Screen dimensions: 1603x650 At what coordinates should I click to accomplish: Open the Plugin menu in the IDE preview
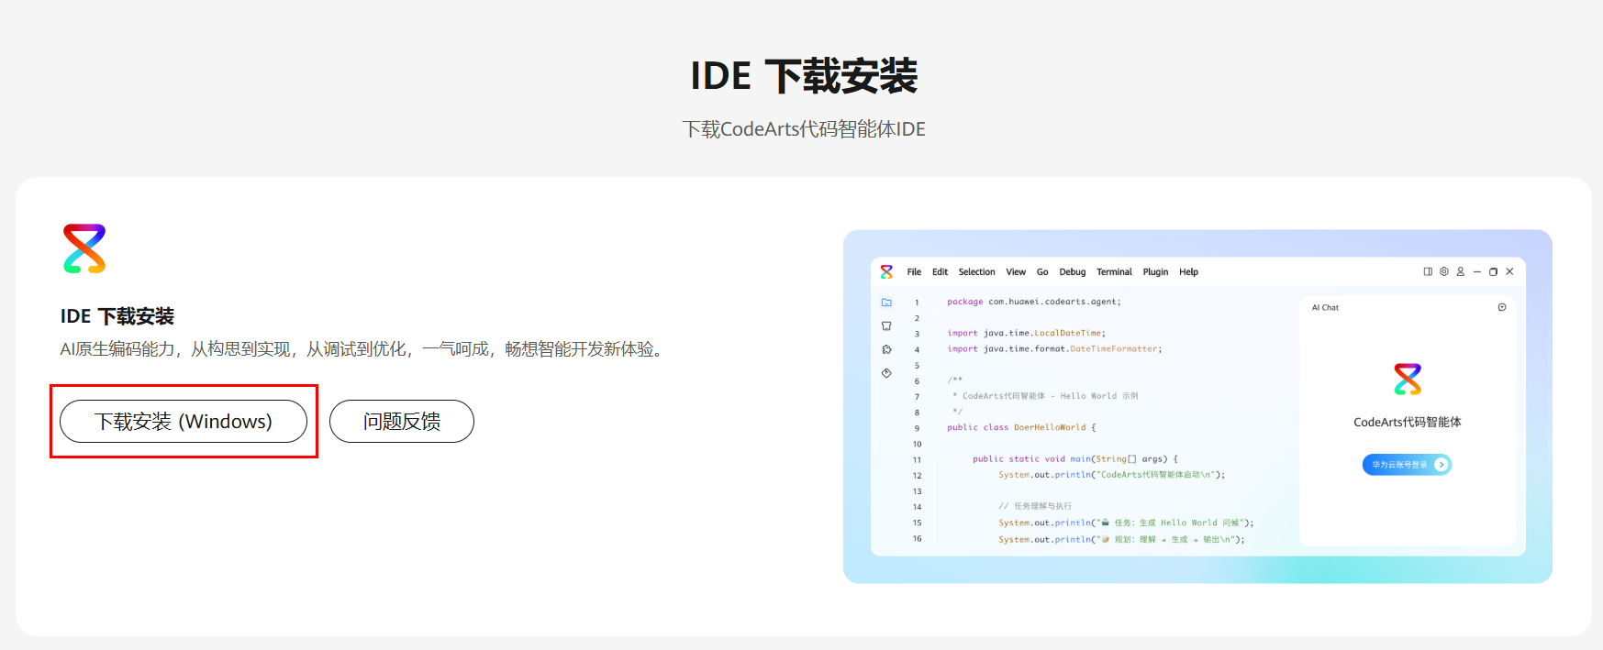(1155, 272)
